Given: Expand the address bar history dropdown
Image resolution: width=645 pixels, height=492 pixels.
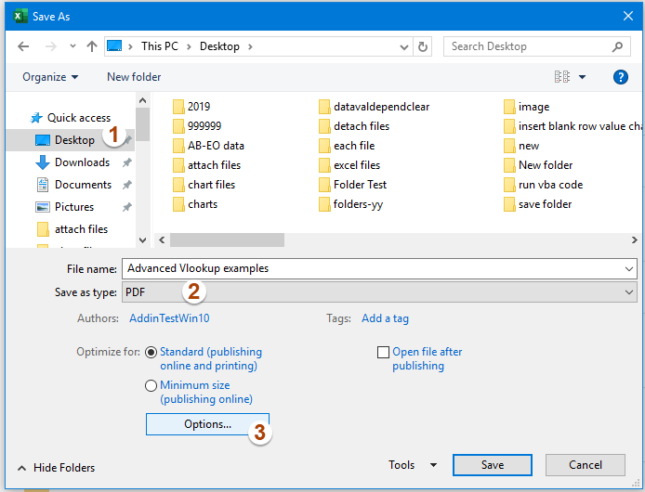Looking at the screenshot, I should [x=403, y=46].
